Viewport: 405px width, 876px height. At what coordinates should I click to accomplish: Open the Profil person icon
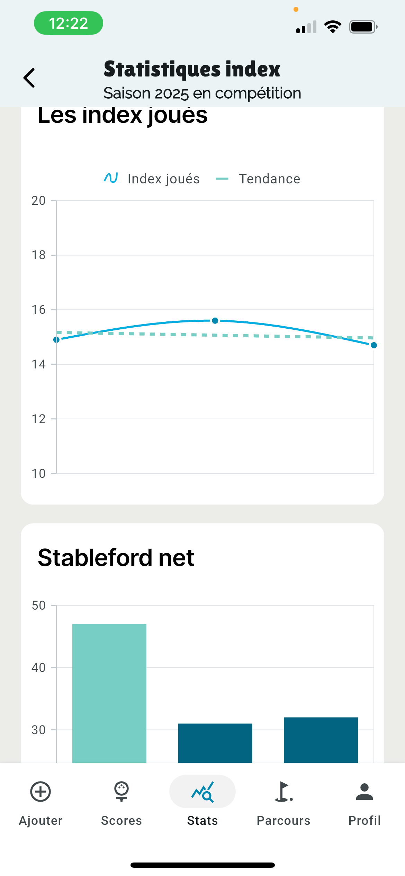click(364, 792)
